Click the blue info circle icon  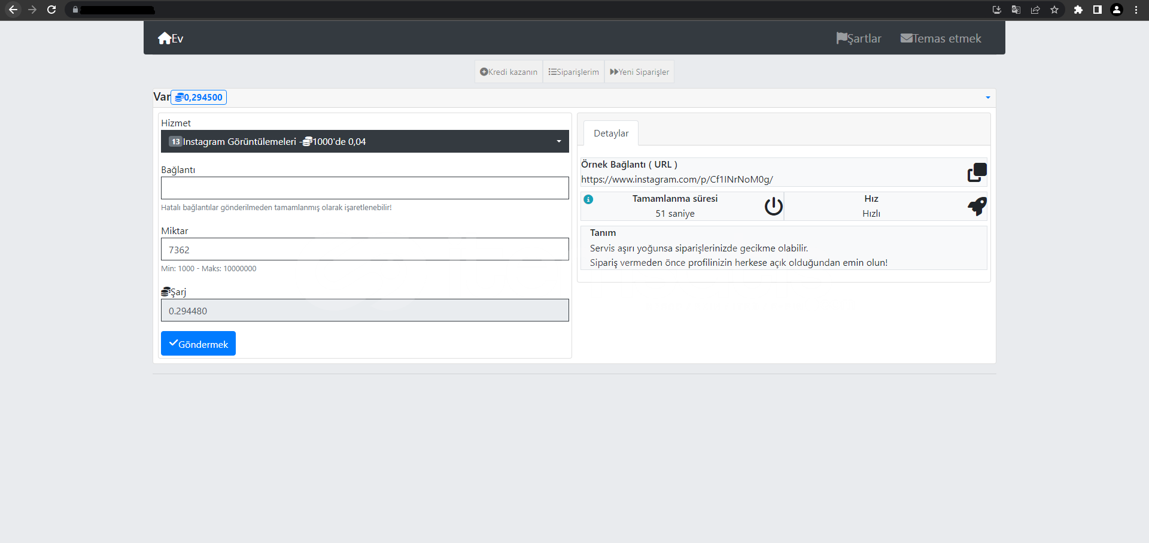pos(588,199)
